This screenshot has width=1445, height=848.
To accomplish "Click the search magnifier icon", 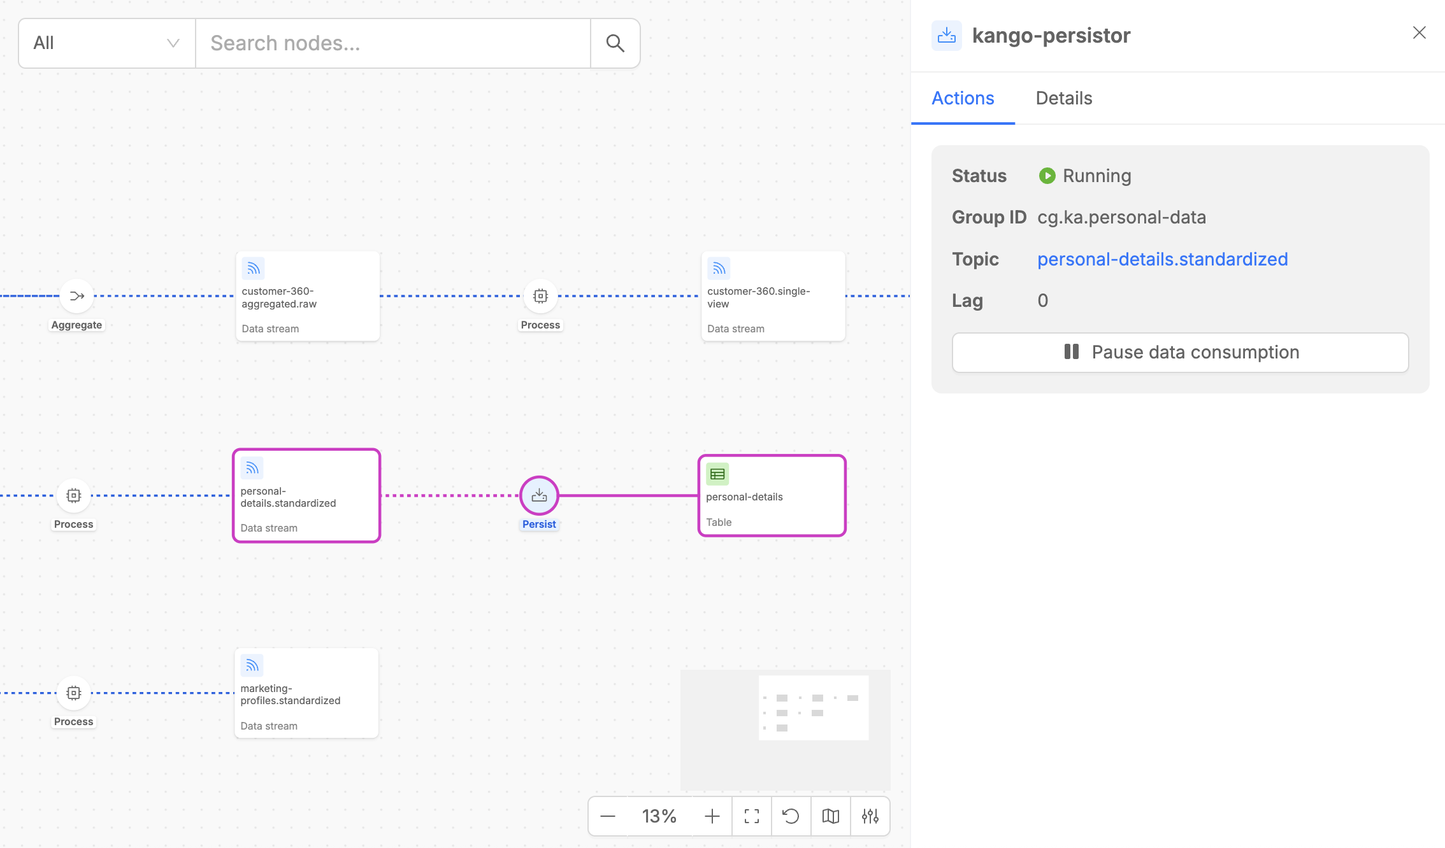I will coord(615,43).
